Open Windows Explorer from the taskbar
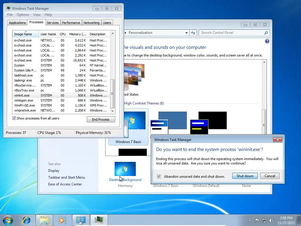The height and width of the screenshot is (226, 301). pyautogui.click(x=44, y=220)
